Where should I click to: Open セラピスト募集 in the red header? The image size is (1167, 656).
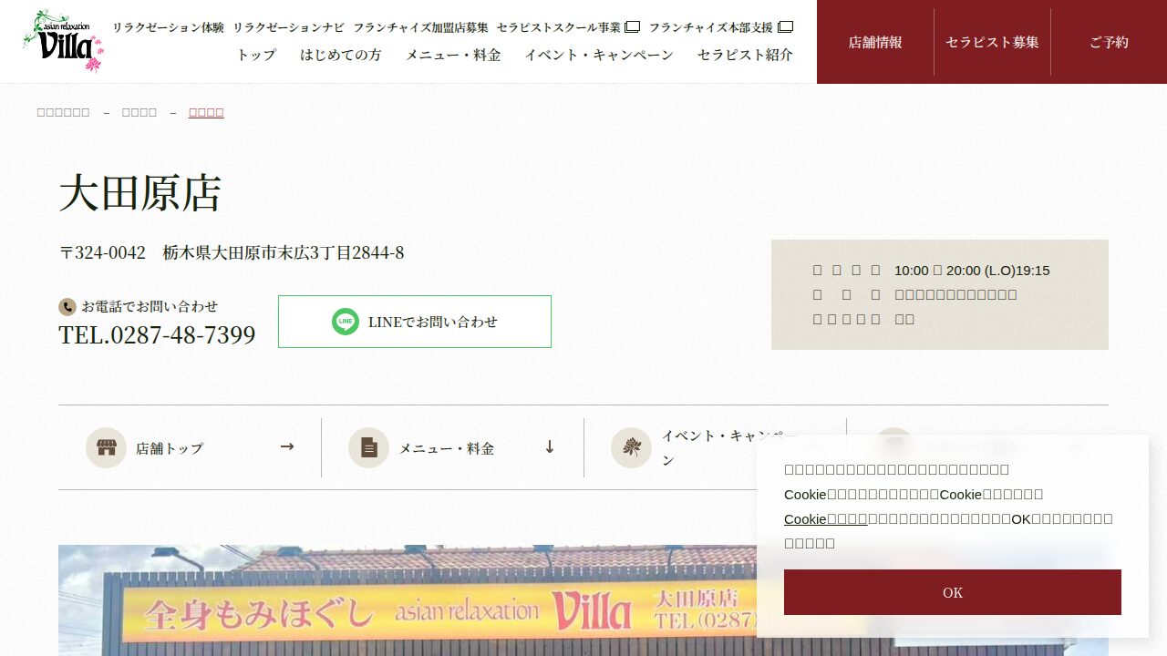[992, 42]
